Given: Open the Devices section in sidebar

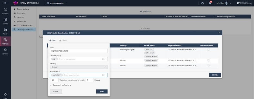Looking at the screenshot, I should click(x=5, y=21).
